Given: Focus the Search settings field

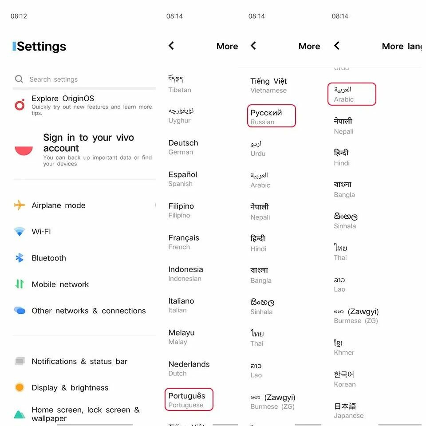Looking at the screenshot, I should [84, 79].
